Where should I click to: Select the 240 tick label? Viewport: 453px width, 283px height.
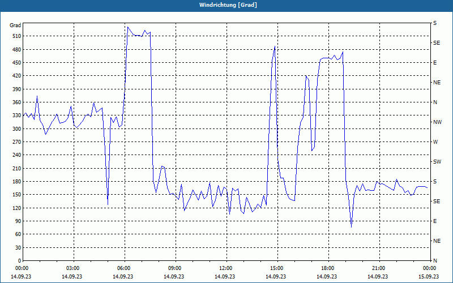pyautogui.click(x=16, y=155)
